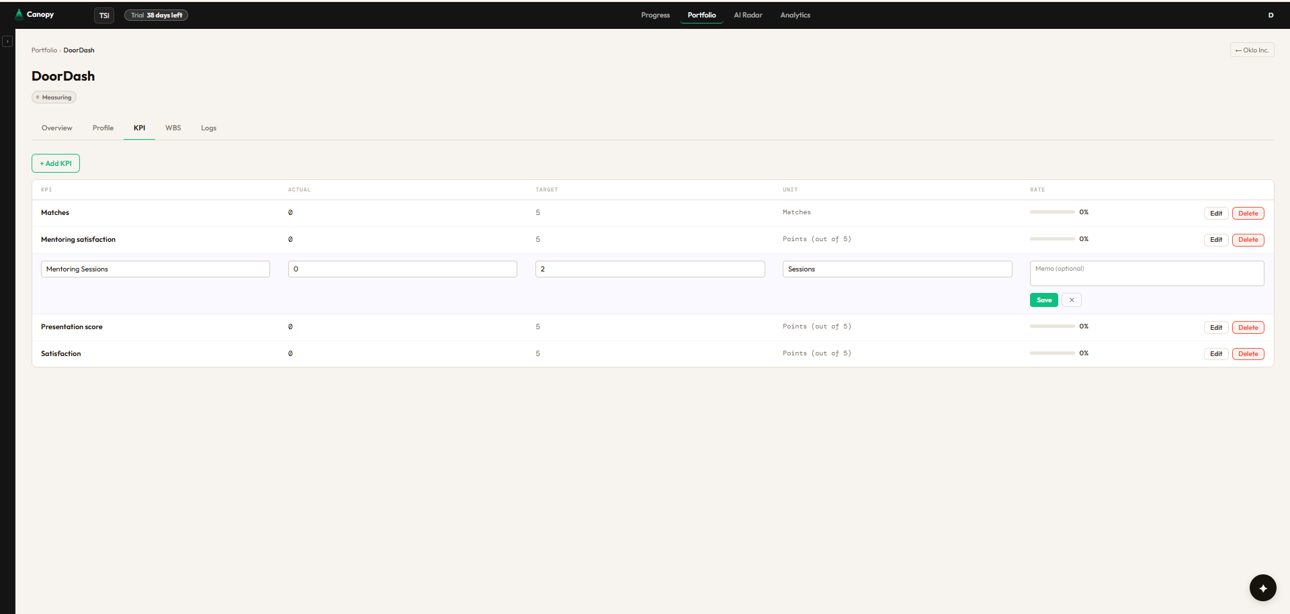Open the Analytics nav item
1290x614 pixels.
795,15
